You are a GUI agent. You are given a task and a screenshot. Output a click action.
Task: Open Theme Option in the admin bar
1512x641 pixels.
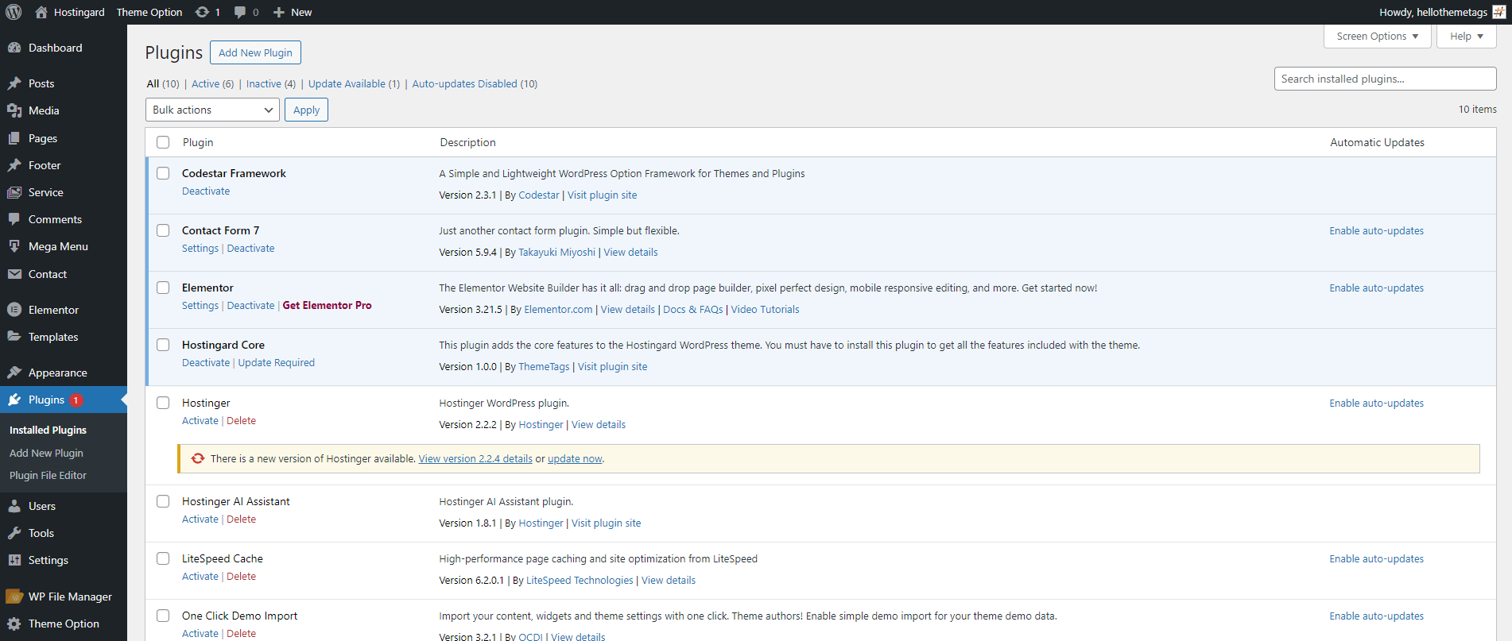coord(149,12)
